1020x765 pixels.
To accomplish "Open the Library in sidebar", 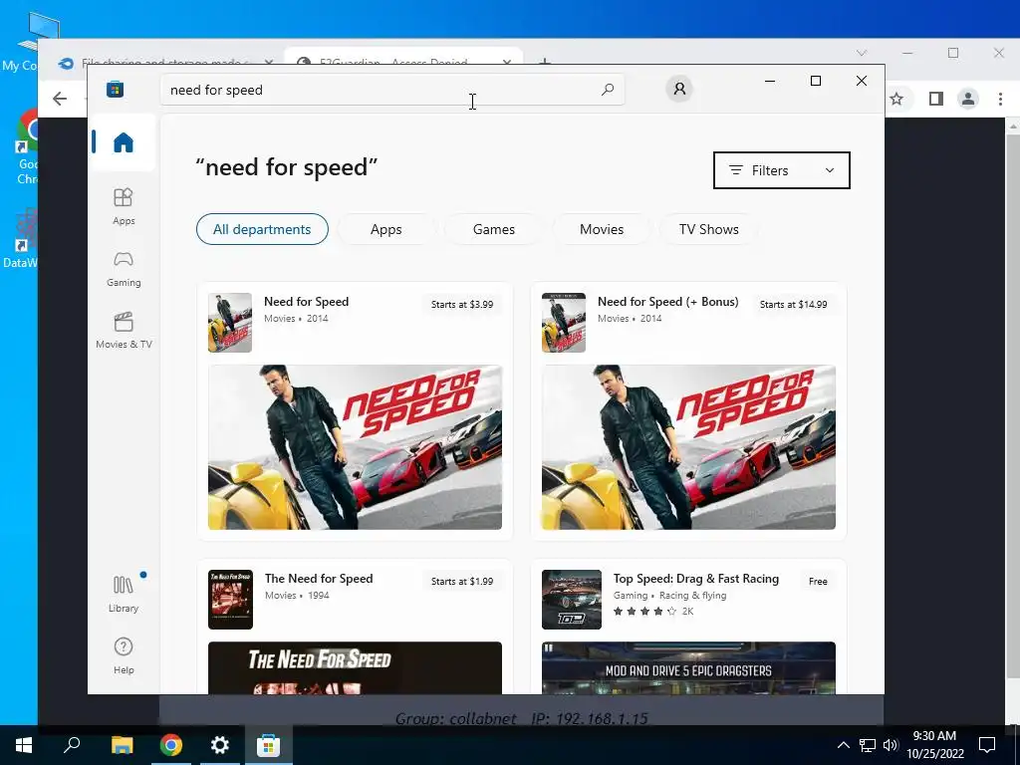I will click(x=123, y=594).
